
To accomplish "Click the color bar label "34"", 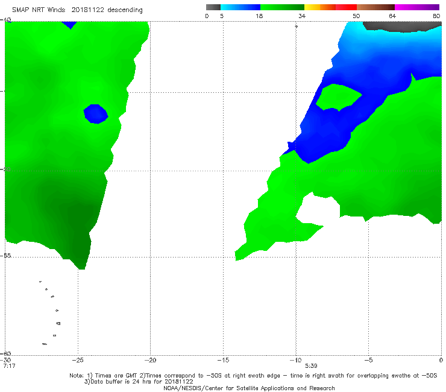I will pos(302,16).
